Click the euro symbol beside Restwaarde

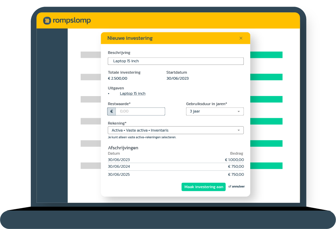pos(111,111)
